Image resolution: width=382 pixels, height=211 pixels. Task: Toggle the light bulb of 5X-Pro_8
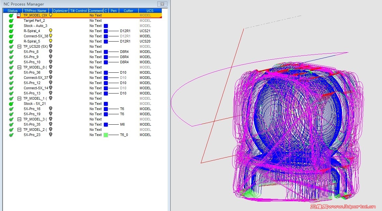(x=51, y=52)
